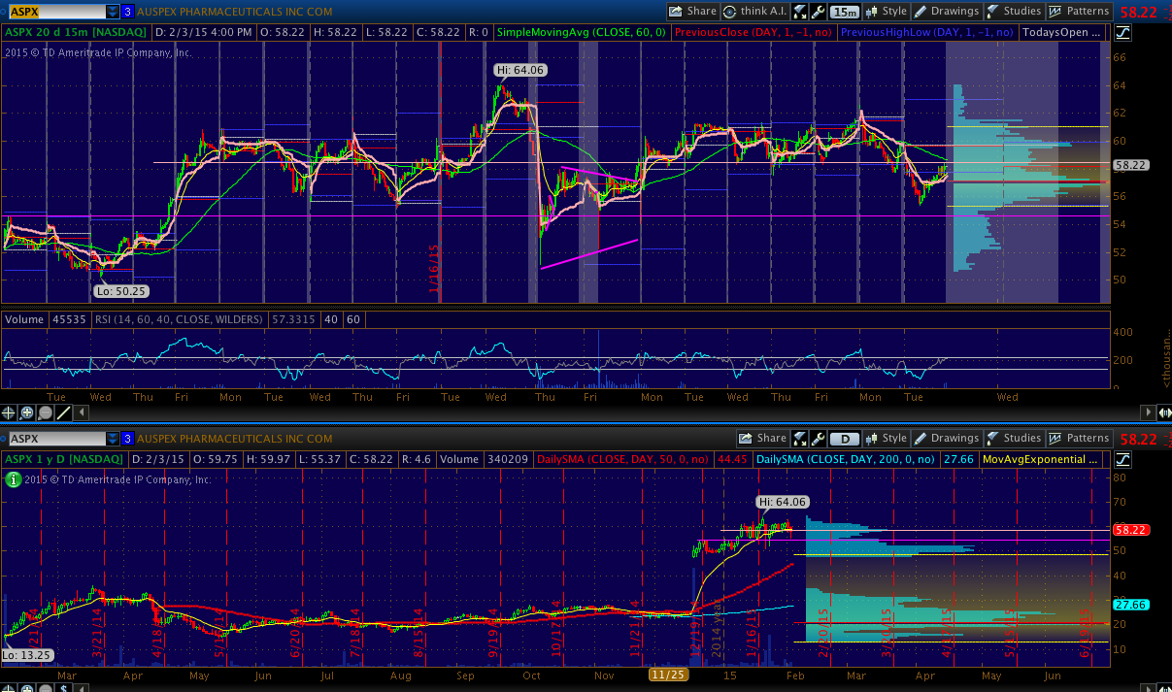Click crosshair tool at bottom of lower chart
1172x692 pixels.
[10, 687]
